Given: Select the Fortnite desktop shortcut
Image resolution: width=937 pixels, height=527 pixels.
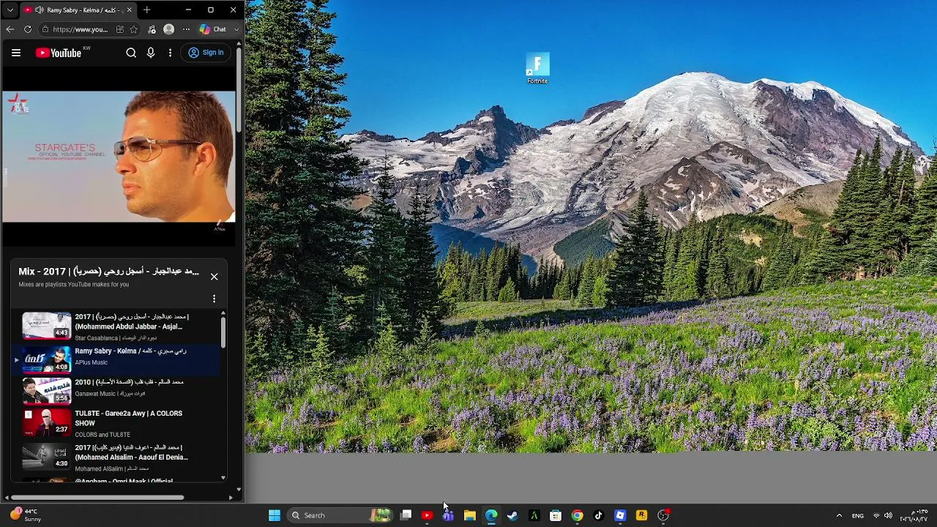Looking at the screenshot, I should pos(537,68).
